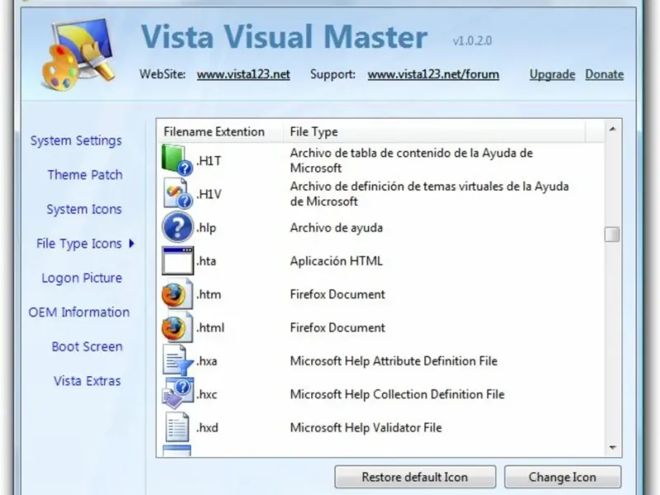The image size is (660, 495).
Task: Click 'Archivo de definición de temas virtuales' description
Action: (429, 194)
